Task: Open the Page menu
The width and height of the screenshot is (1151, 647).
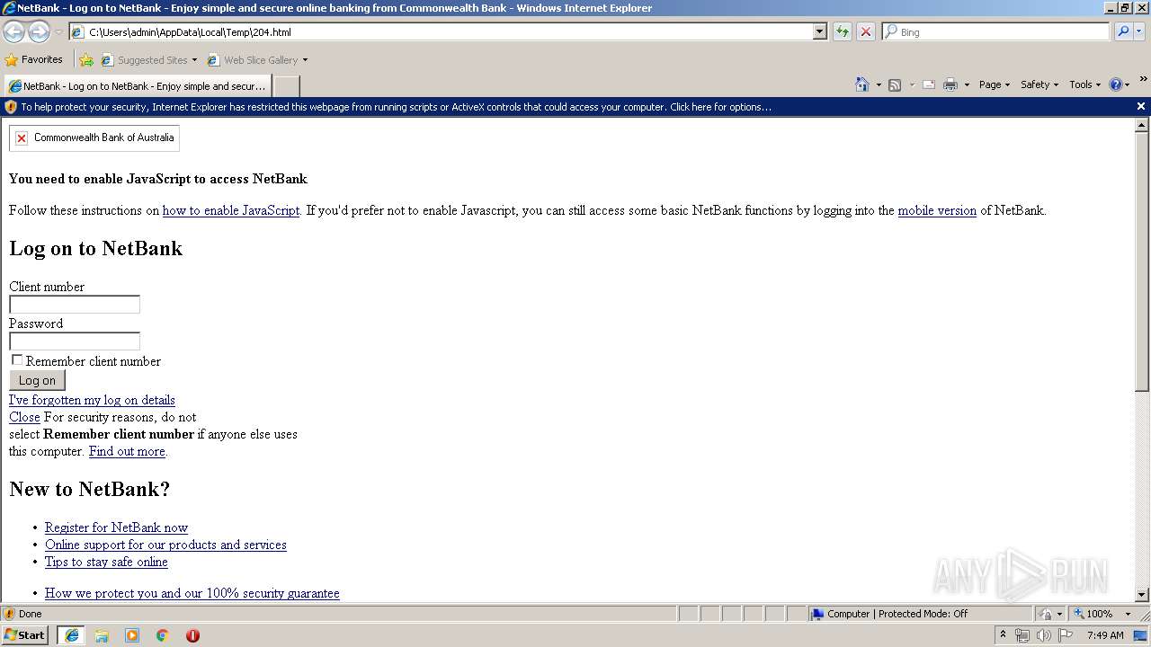Action: [x=994, y=84]
